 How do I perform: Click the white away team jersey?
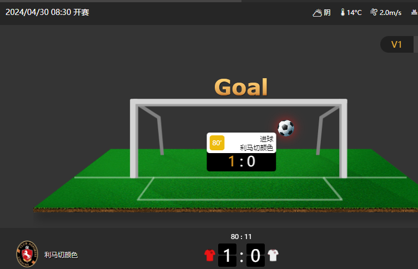[273, 255]
